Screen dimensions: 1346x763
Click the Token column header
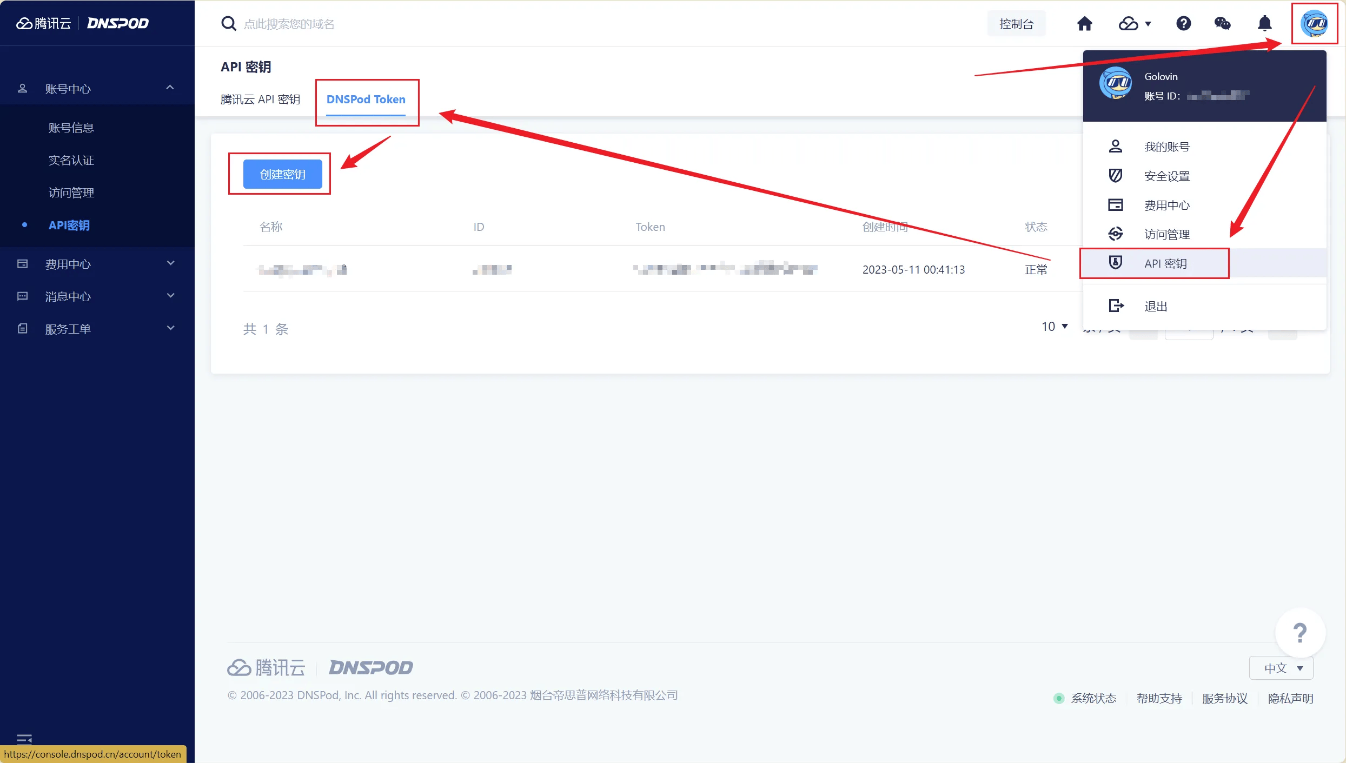click(651, 227)
